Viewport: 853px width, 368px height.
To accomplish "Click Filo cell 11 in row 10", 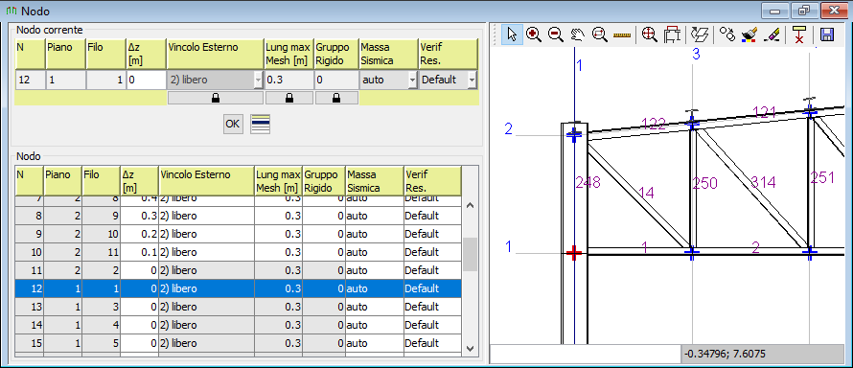I will [x=102, y=252].
